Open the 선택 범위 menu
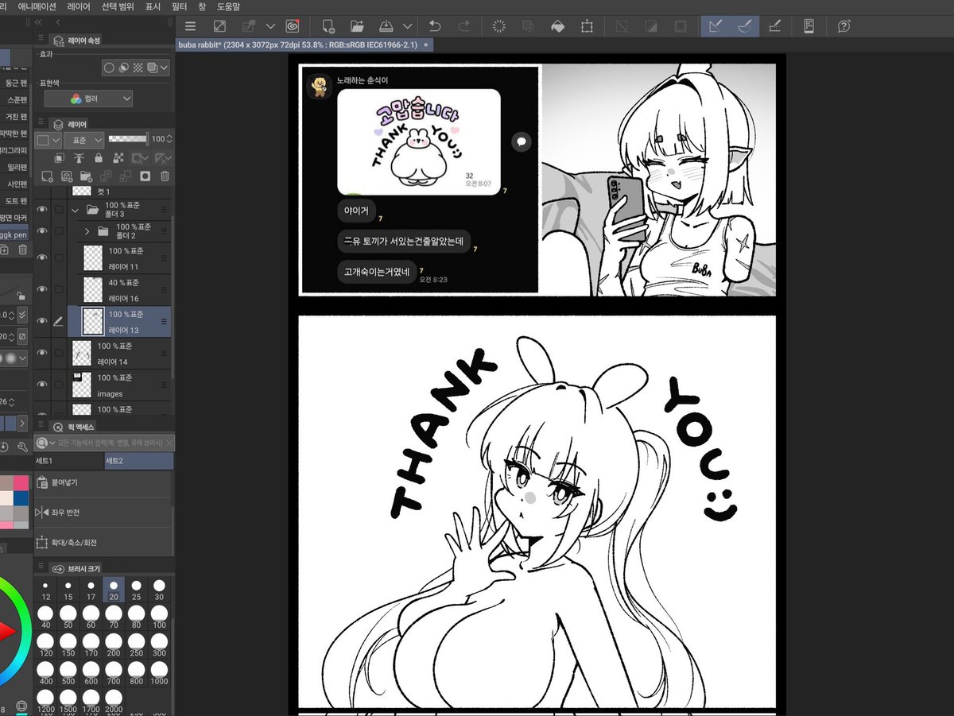 point(118,6)
